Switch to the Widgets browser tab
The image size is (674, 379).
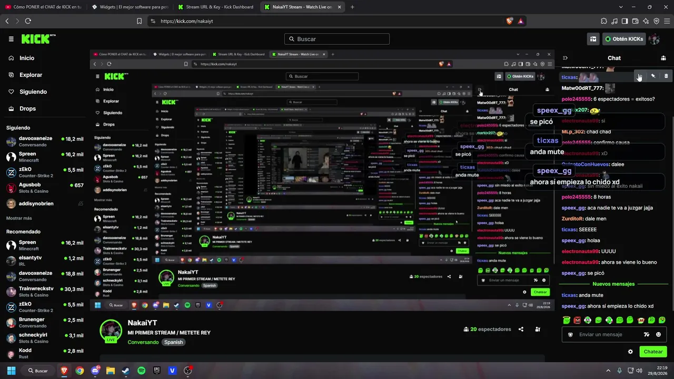(x=130, y=7)
